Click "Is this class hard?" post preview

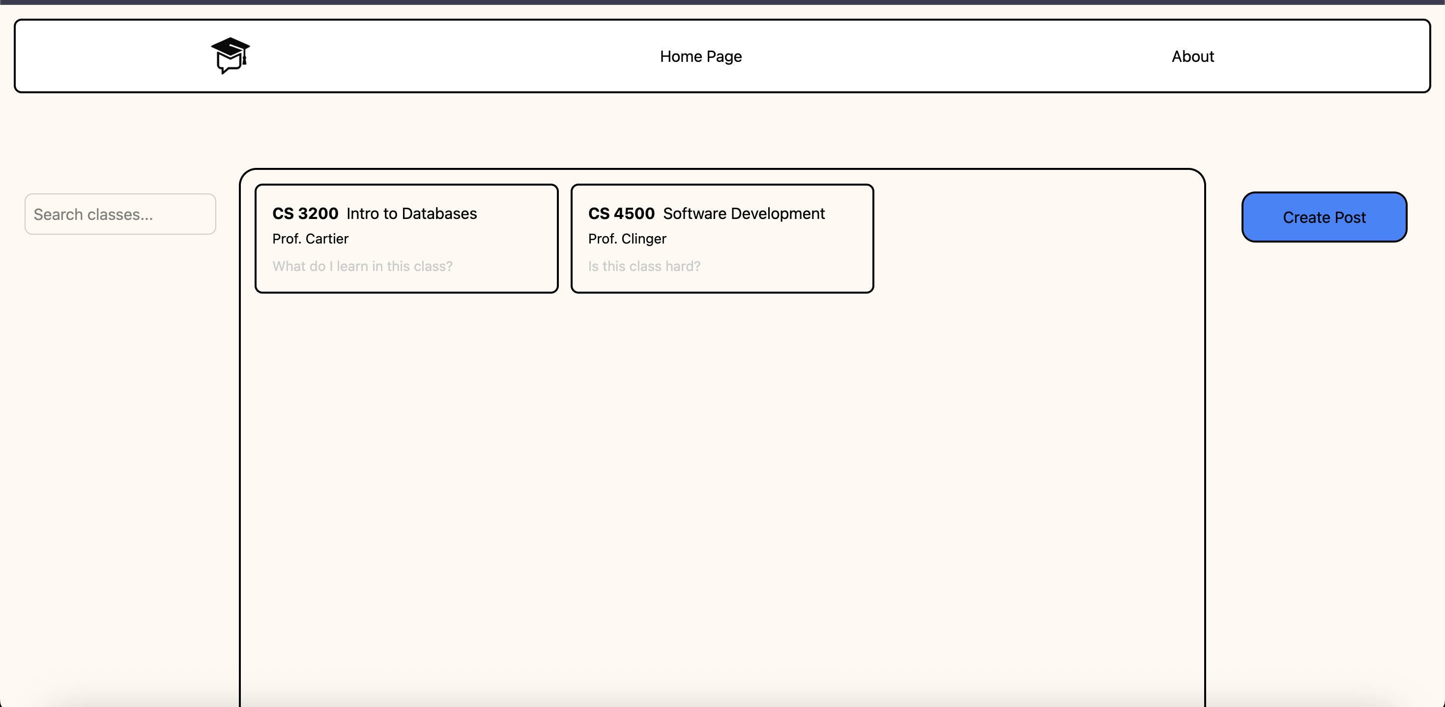(644, 266)
